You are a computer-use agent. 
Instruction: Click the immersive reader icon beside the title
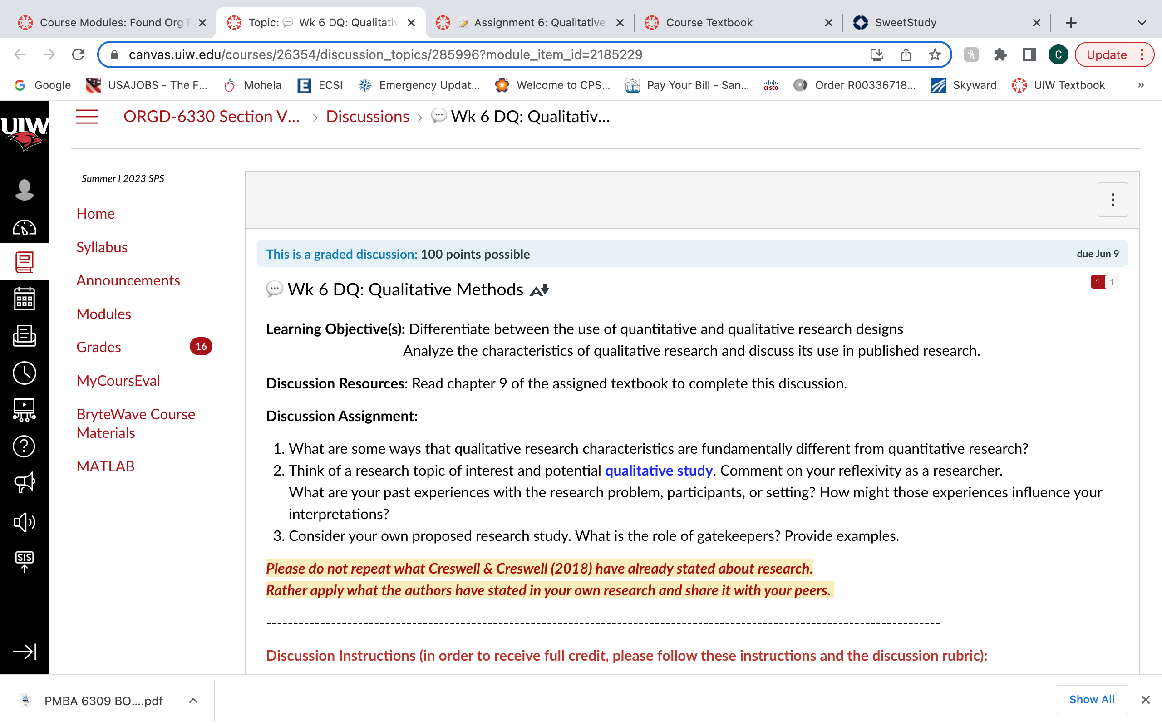539,290
